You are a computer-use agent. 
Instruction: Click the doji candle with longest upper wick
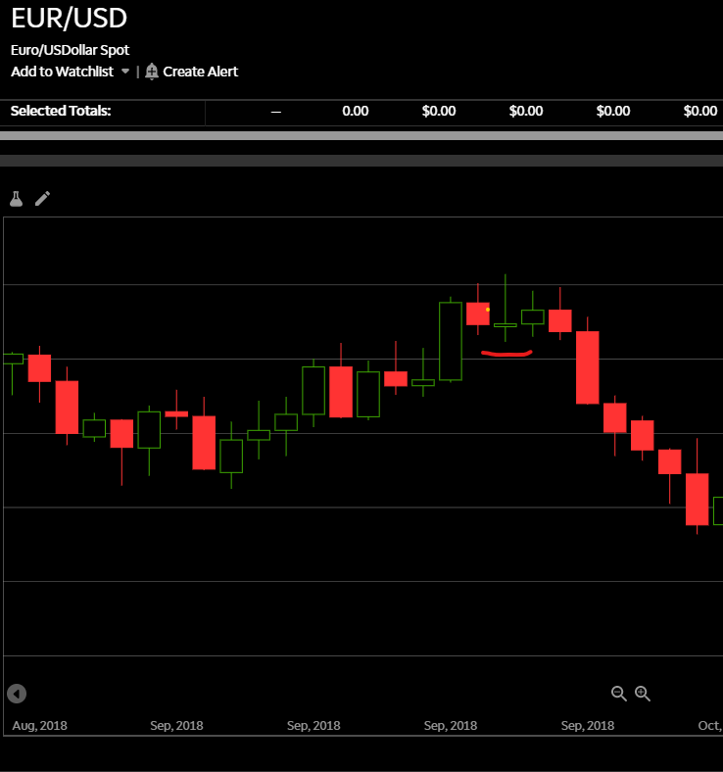[x=505, y=325]
